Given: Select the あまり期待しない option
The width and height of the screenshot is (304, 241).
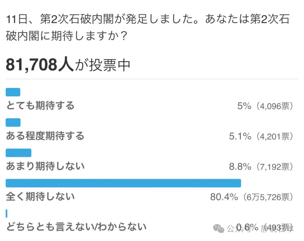Looking at the screenshot, I should point(45,166).
